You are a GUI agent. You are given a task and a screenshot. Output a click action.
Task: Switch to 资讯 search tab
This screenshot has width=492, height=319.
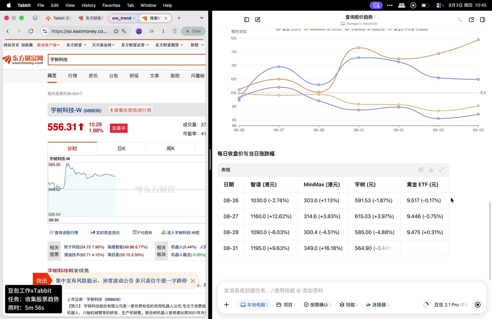pyautogui.click(x=93, y=76)
